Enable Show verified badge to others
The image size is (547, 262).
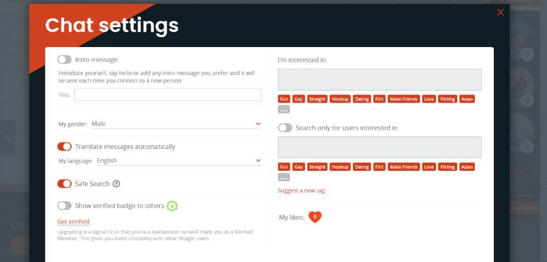(x=65, y=206)
